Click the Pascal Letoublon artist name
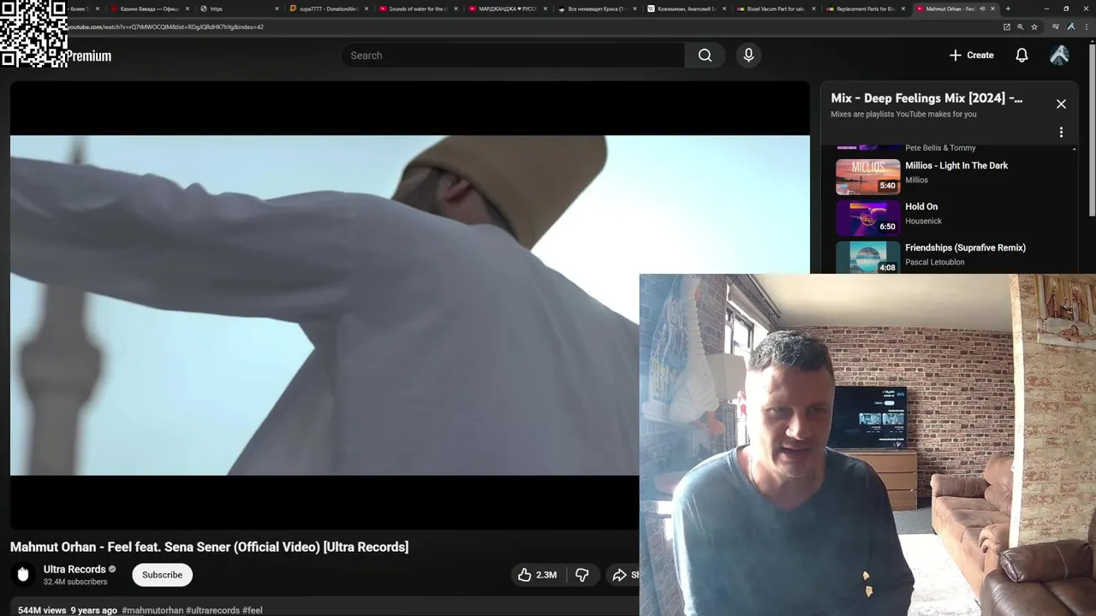 pos(935,262)
